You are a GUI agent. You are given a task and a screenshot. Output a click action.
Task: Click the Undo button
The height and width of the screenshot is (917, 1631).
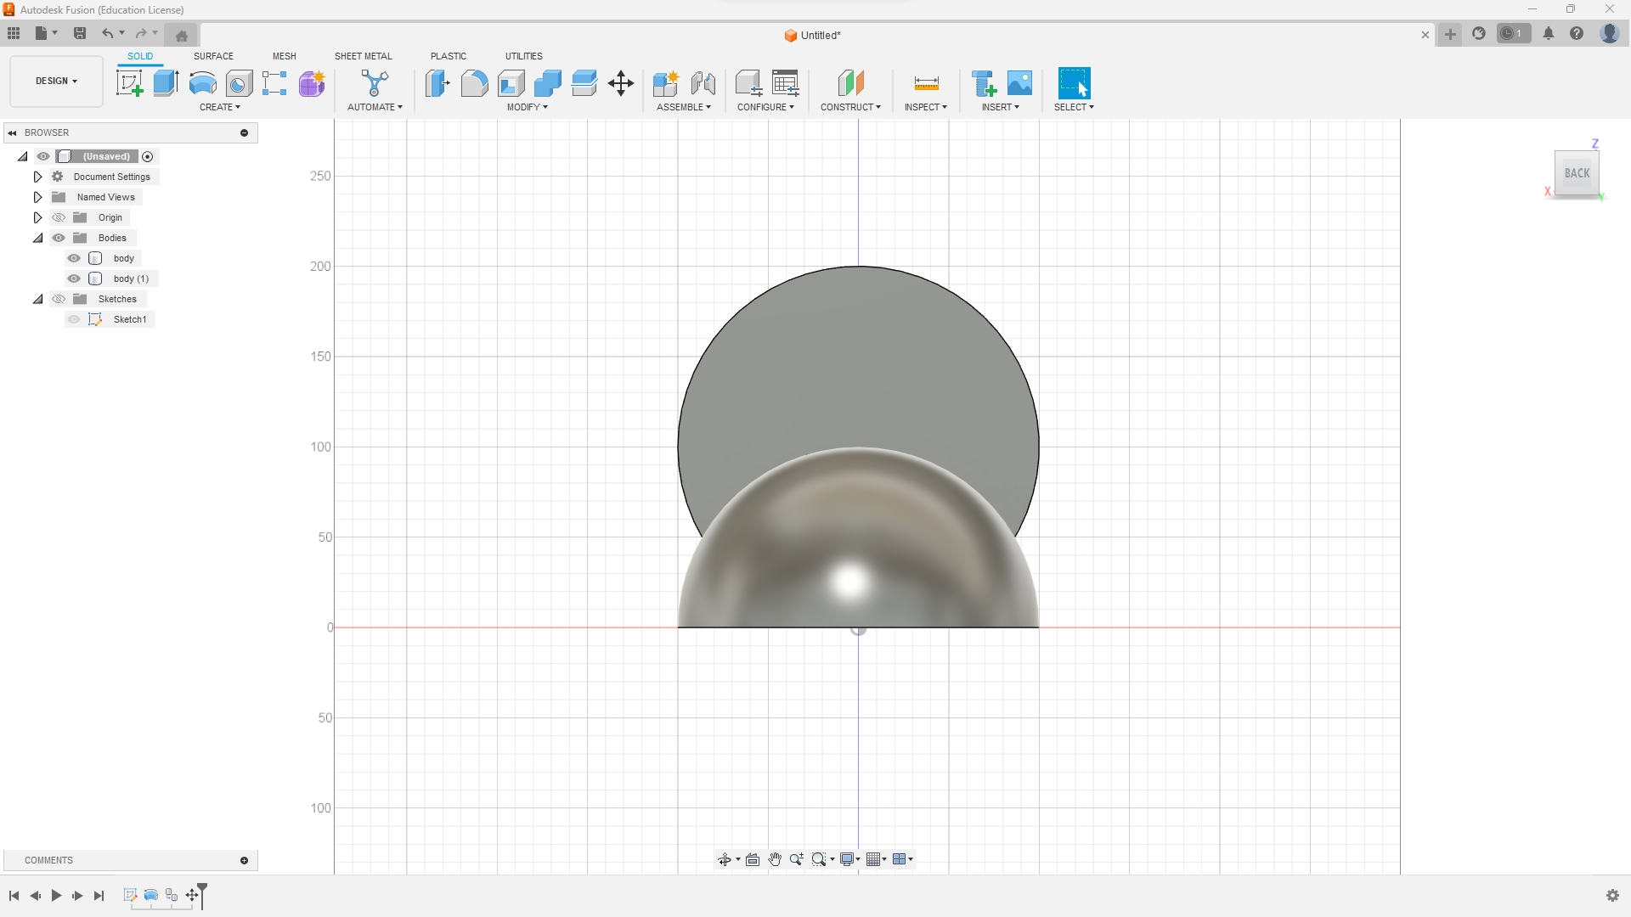tap(107, 33)
